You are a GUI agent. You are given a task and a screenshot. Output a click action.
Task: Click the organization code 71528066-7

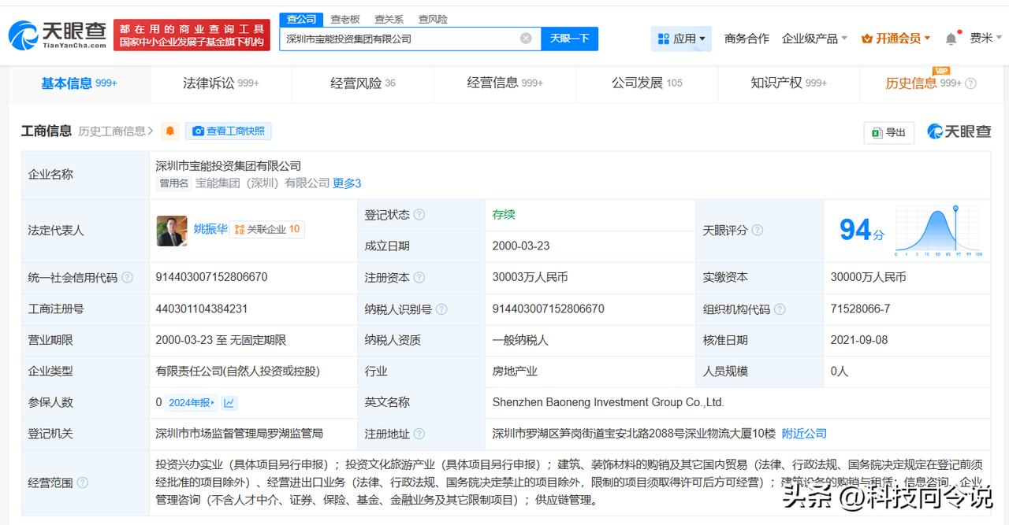pyautogui.click(x=860, y=309)
